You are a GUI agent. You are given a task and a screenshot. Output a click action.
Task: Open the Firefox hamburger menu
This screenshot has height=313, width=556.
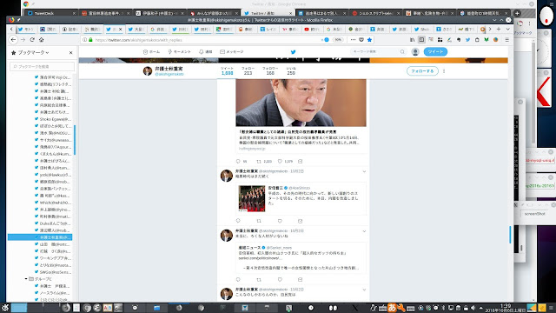tap(507, 40)
